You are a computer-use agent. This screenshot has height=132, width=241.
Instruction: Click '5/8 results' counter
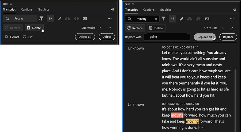(x=88, y=28)
